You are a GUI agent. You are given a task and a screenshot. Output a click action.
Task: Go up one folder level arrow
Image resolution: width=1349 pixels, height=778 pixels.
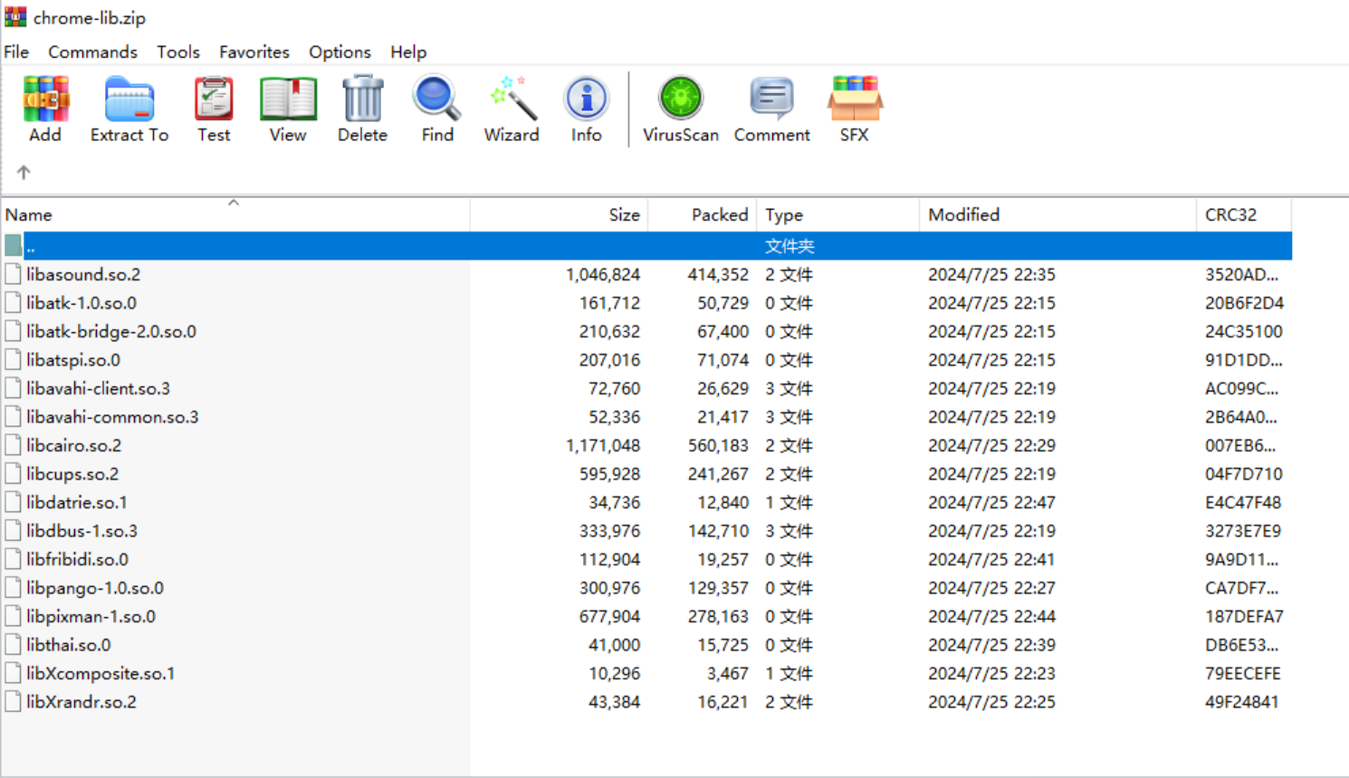(x=24, y=172)
